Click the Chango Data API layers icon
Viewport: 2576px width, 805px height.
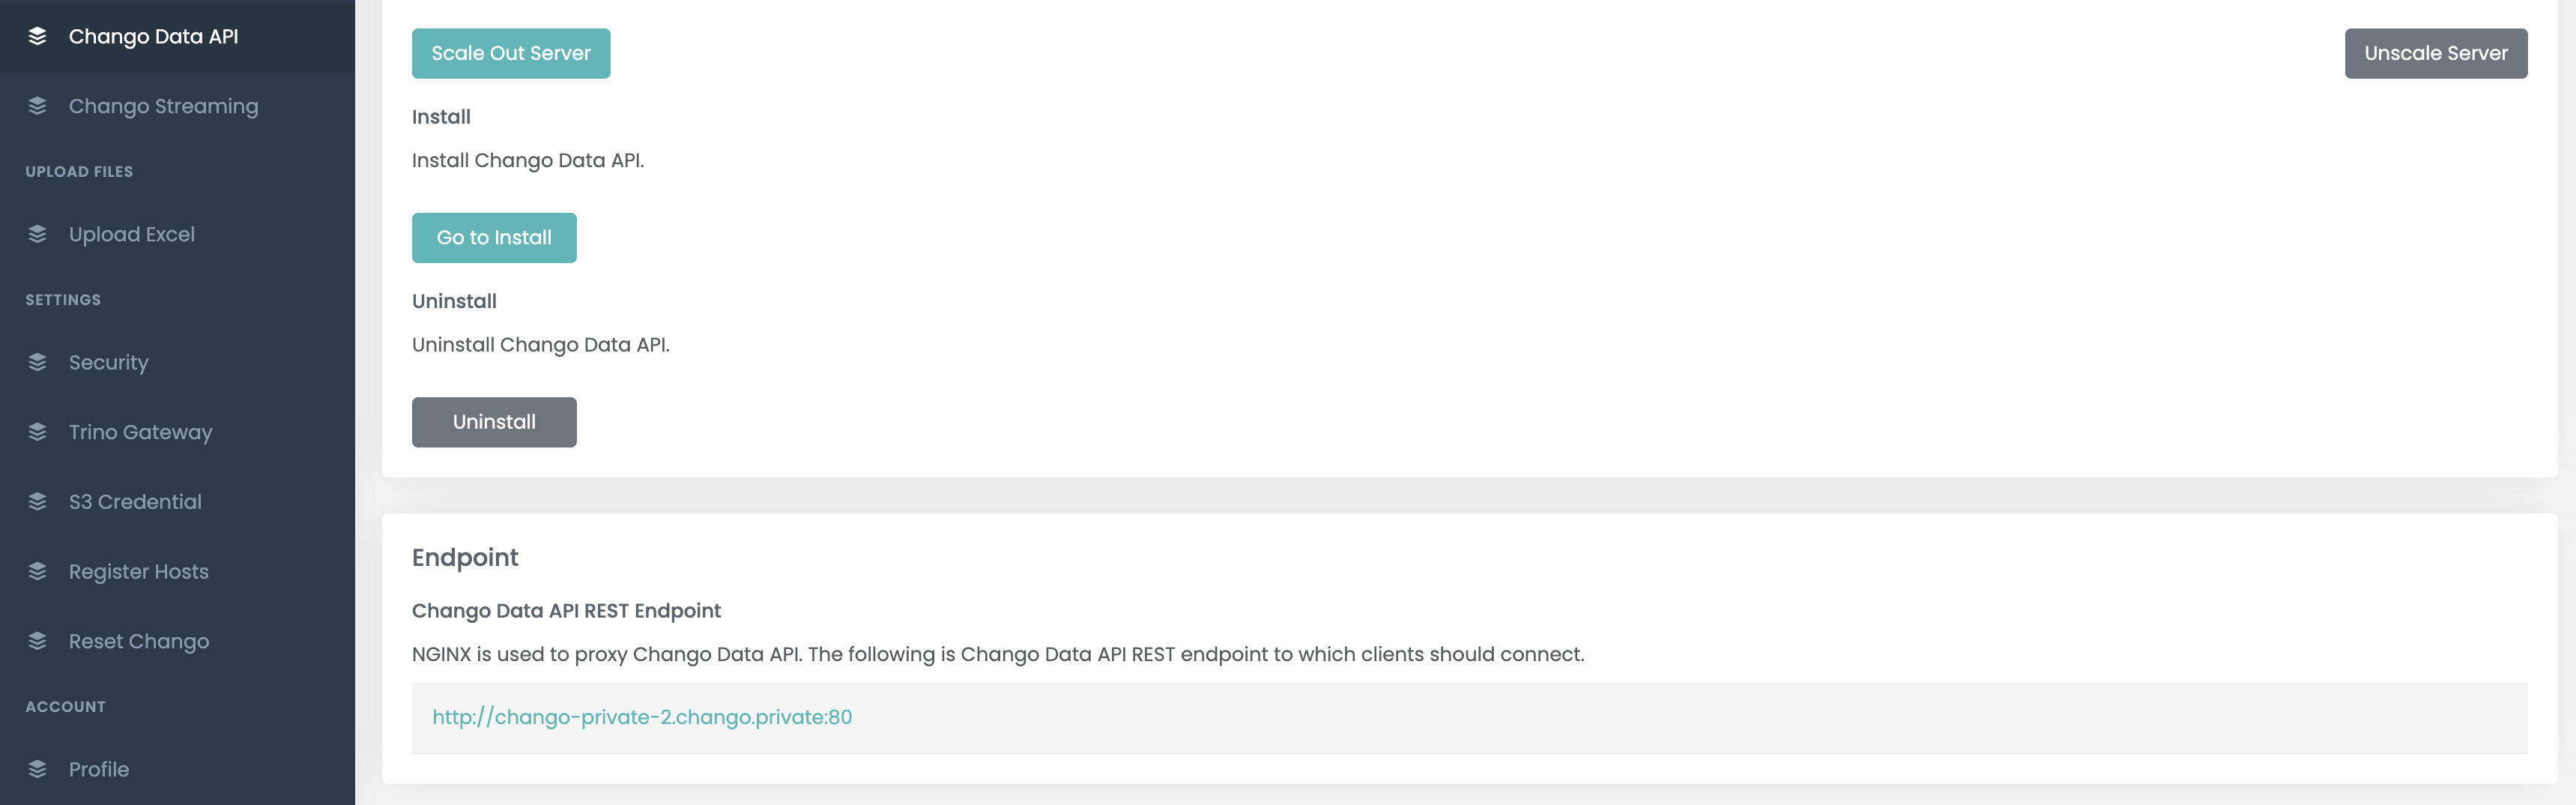tap(38, 36)
